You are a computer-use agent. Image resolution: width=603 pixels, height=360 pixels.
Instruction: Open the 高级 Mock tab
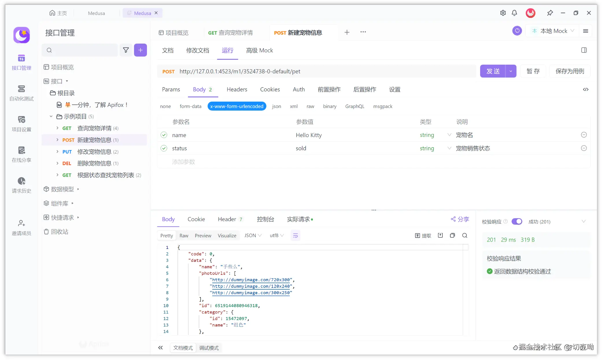coord(259,51)
